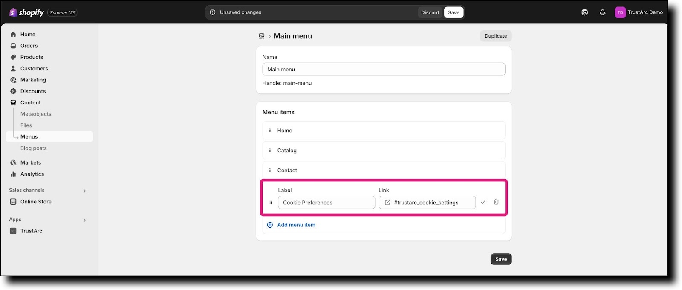Open the Sidekick assistant icon in top bar
The width and height of the screenshot is (682, 290).
coord(585,12)
